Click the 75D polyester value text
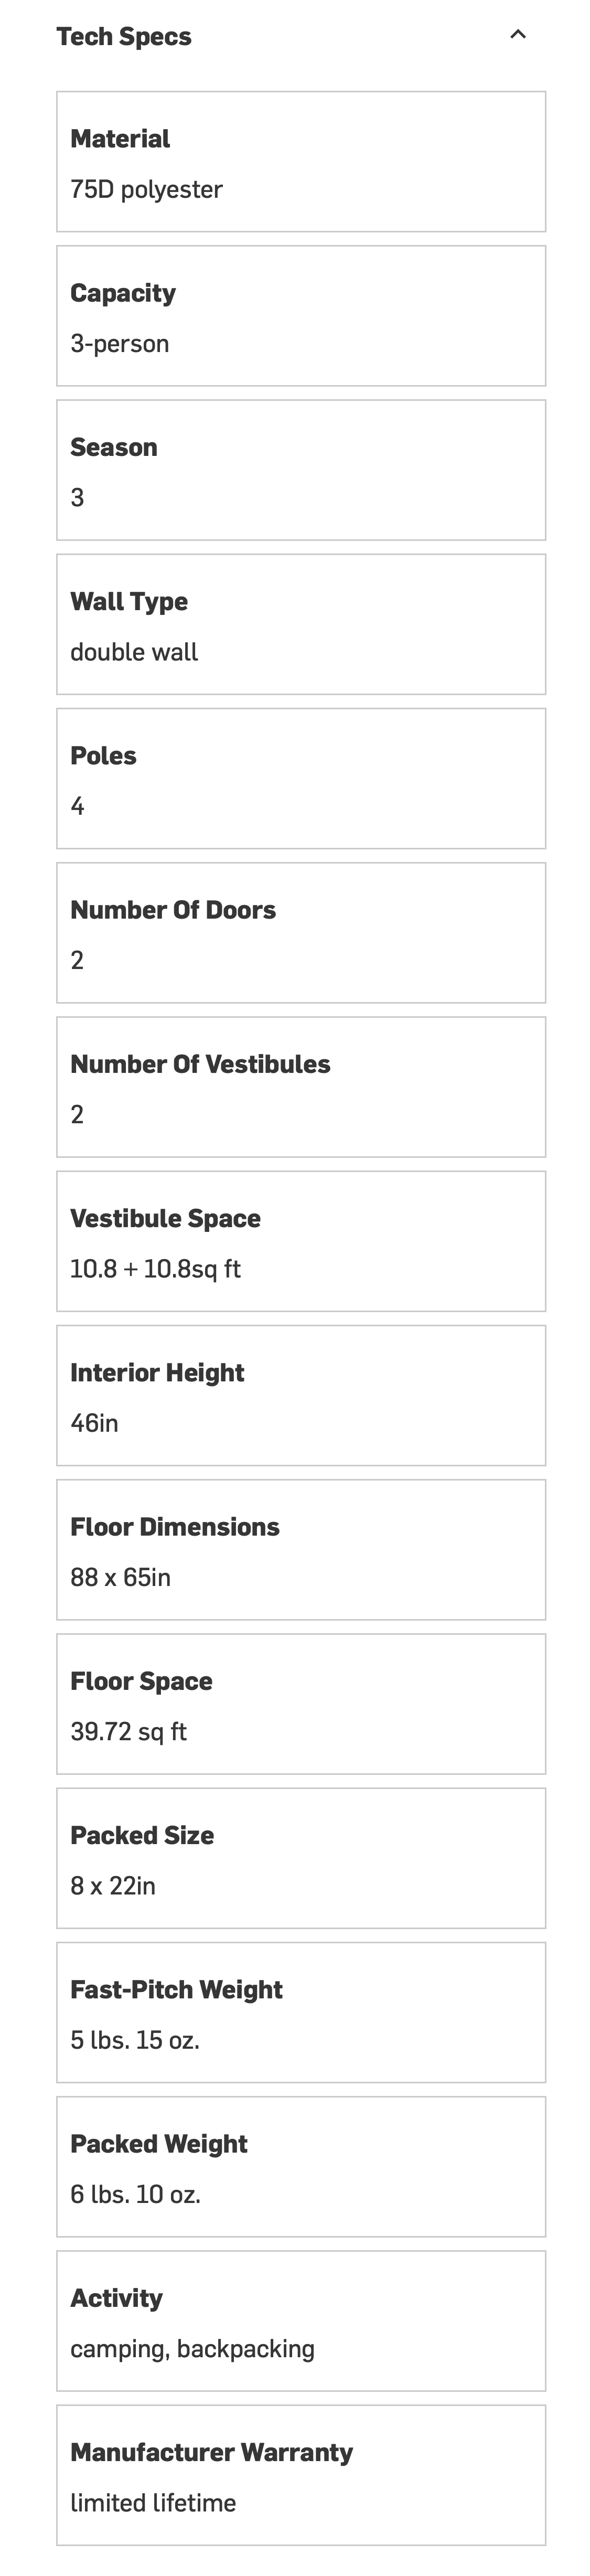Image resolution: width=590 pixels, height=2576 pixels. tap(146, 189)
